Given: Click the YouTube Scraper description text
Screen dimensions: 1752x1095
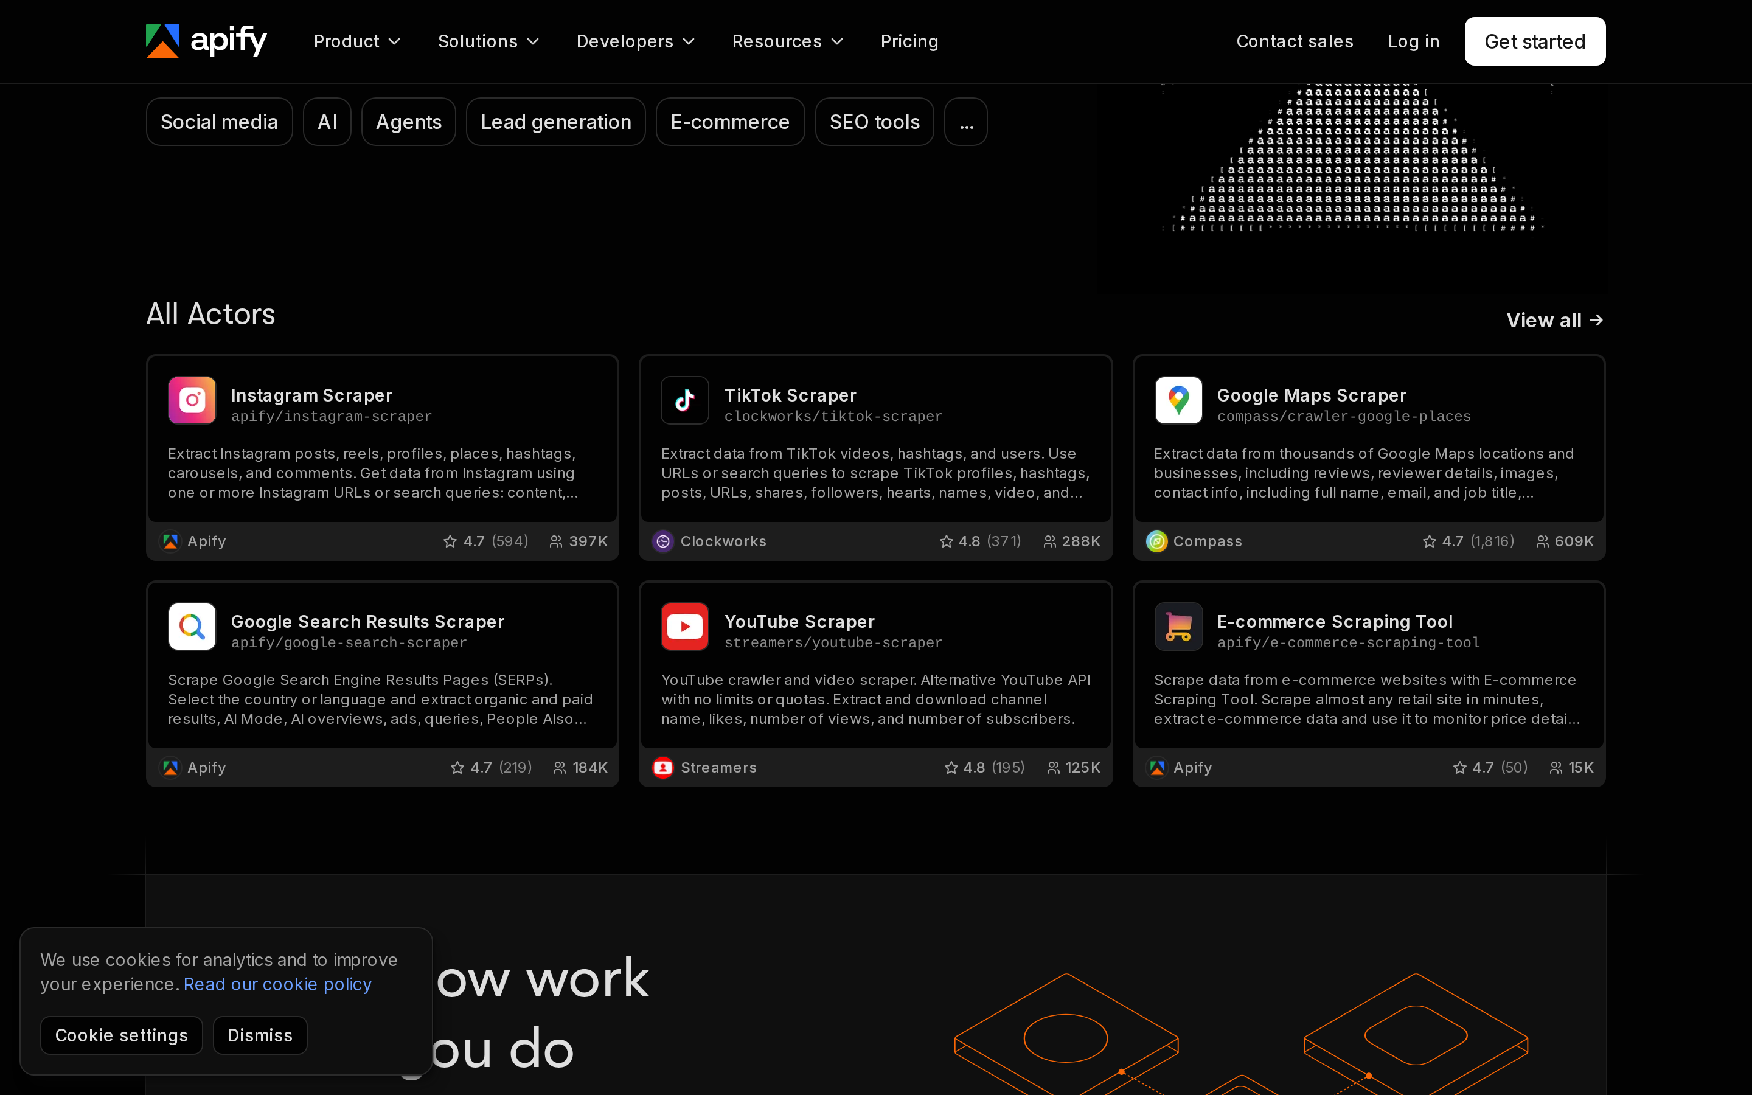Looking at the screenshot, I should (x=875, y=700).
